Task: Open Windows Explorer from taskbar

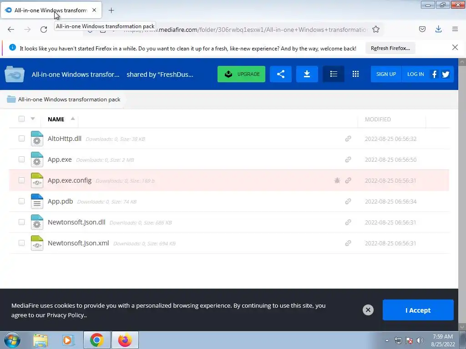Action: click(x=41, y=340)
